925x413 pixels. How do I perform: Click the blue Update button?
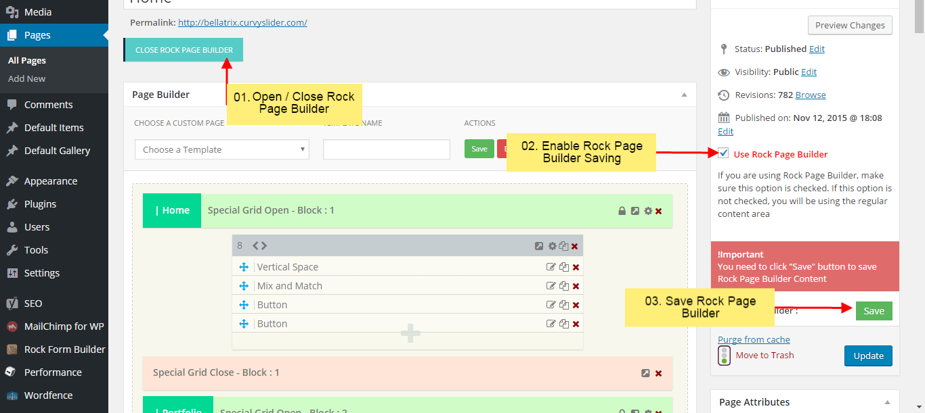coord(868,356)
